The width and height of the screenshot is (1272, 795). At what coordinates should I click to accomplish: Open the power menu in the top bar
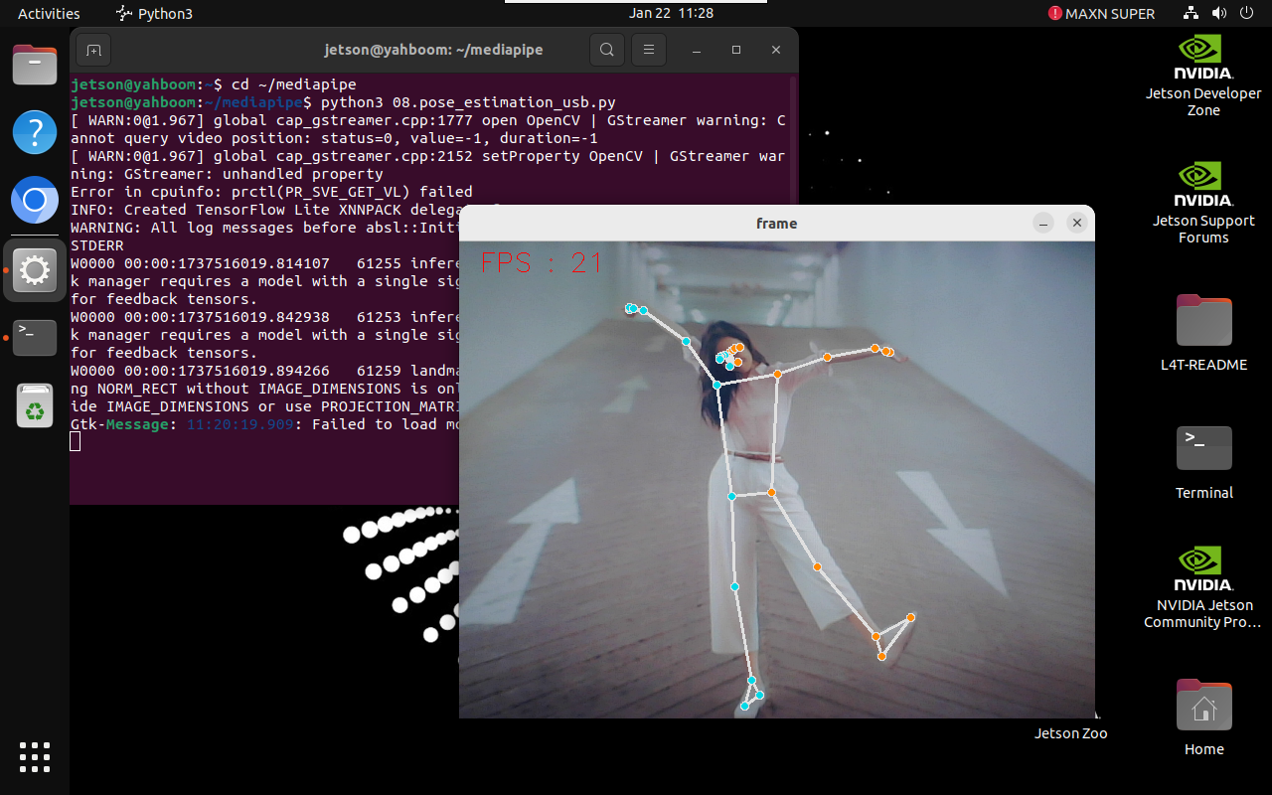[1247, 14]
